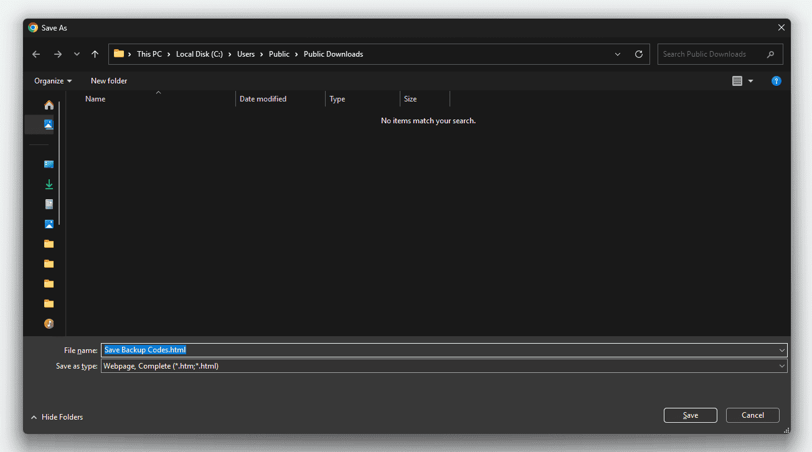Viewport: 812px width, 452px height.
Task: Open the address bar history dropdown
Action: point(618,54)
